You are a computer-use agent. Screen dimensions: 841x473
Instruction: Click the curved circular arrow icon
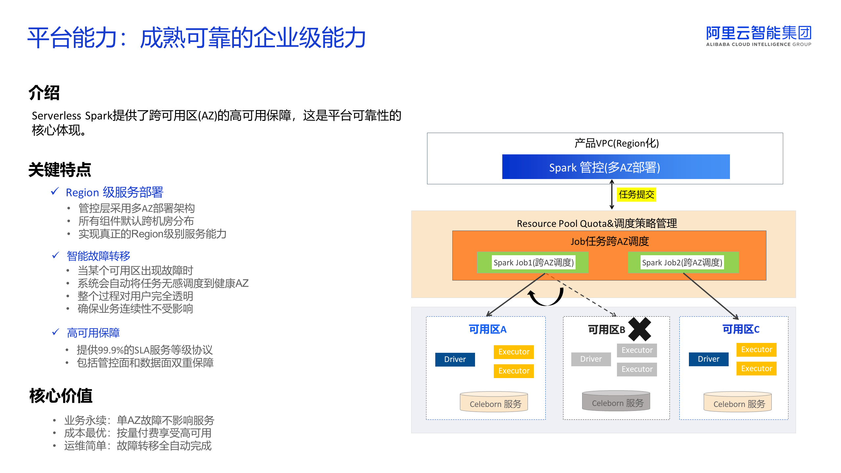(x=546, y=297)
